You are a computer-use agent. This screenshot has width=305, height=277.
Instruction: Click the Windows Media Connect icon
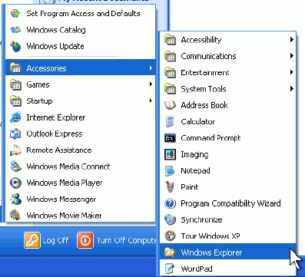coord(15,167)
